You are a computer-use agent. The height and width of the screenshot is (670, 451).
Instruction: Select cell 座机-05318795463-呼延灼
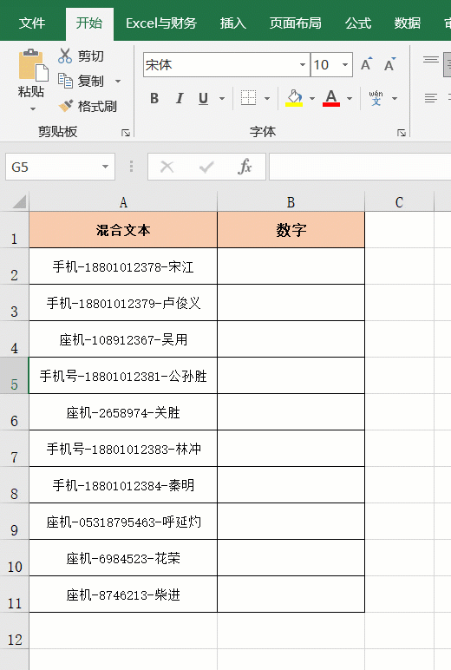pyautogui.click(x=123, y=522)
